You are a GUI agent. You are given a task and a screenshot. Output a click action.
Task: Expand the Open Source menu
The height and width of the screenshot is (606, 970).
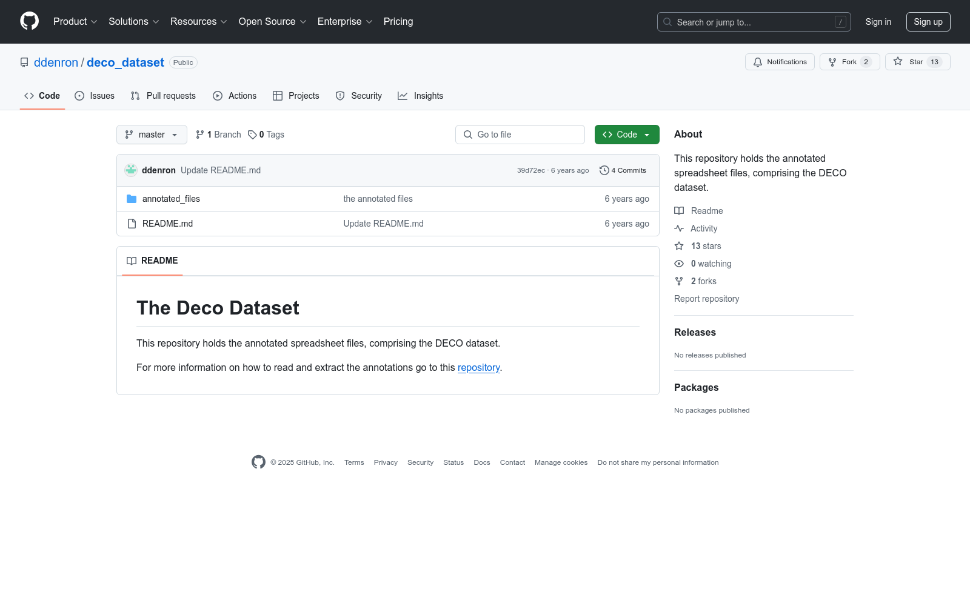click(x=273, y=21)
